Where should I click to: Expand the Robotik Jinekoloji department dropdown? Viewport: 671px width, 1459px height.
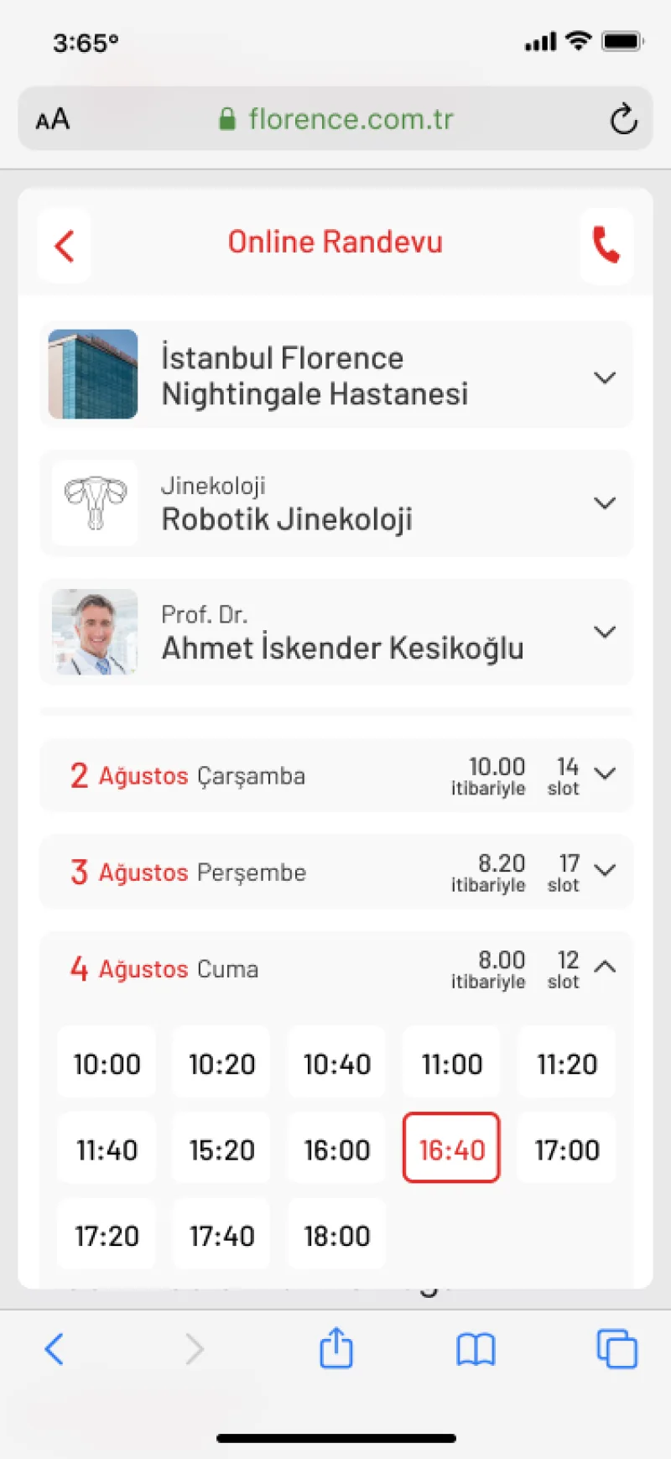[605, 503]
